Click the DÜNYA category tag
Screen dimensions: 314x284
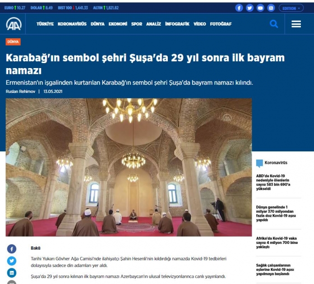[13, 42]
